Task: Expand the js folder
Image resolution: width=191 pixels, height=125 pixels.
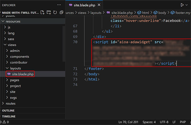Action: [9, 27]
